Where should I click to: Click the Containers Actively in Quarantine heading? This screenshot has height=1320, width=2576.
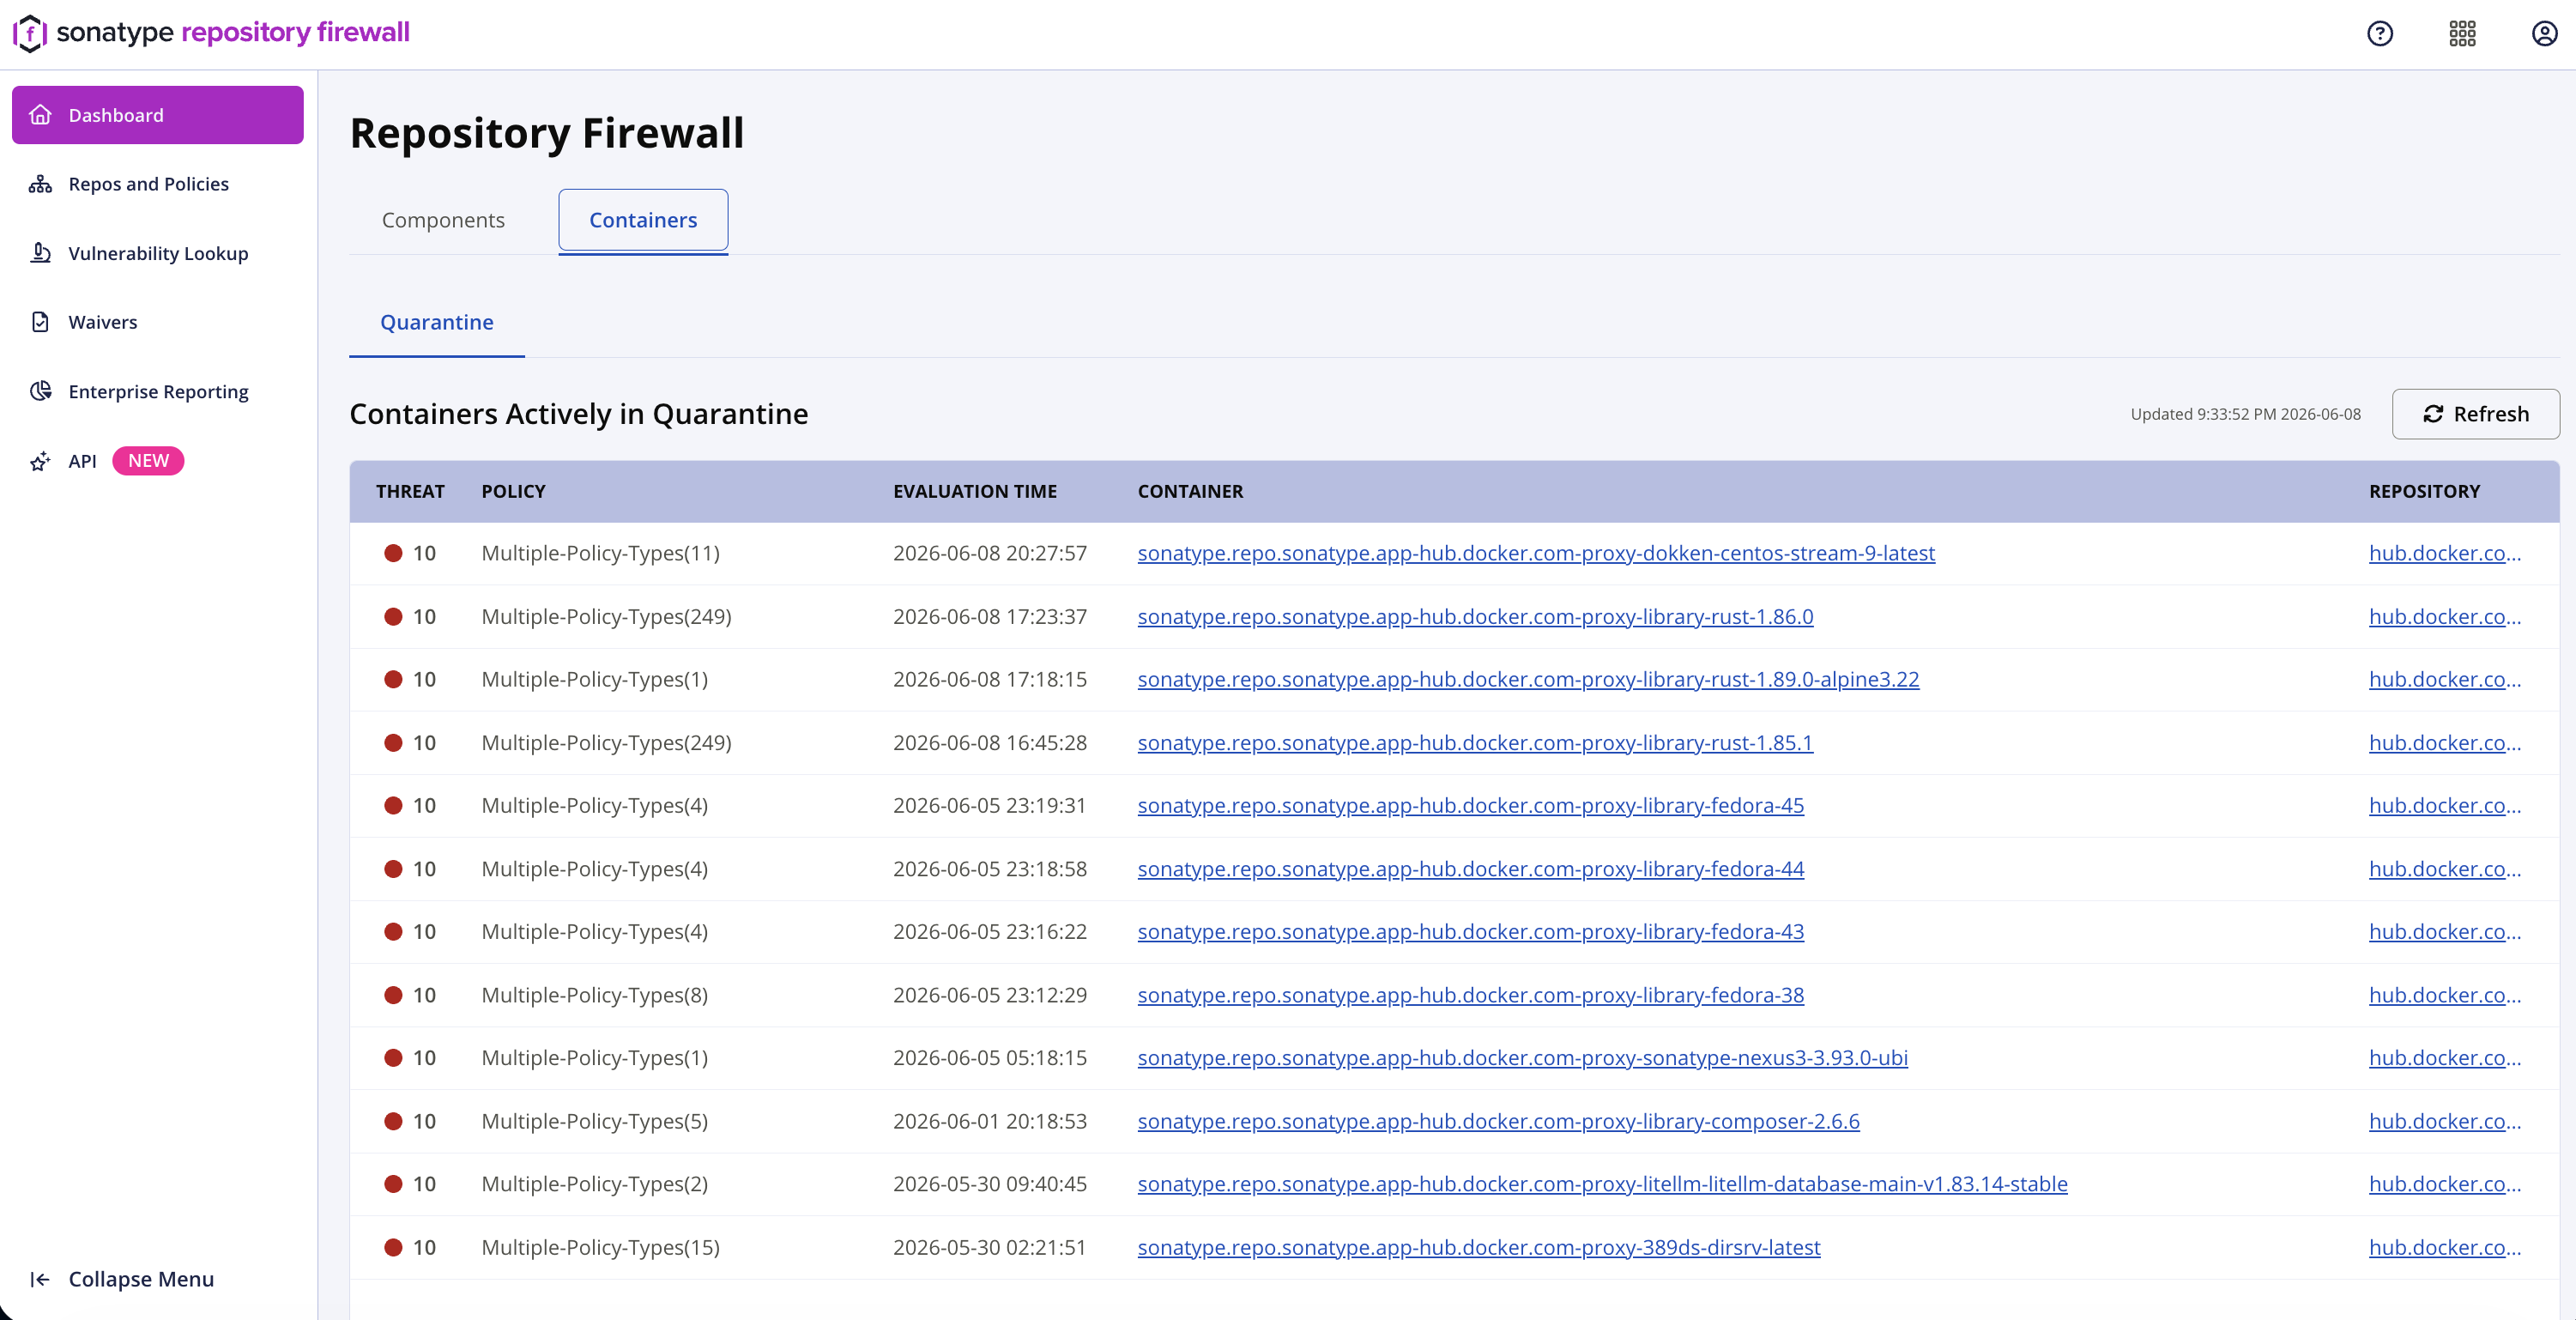(x=578, y=414)
